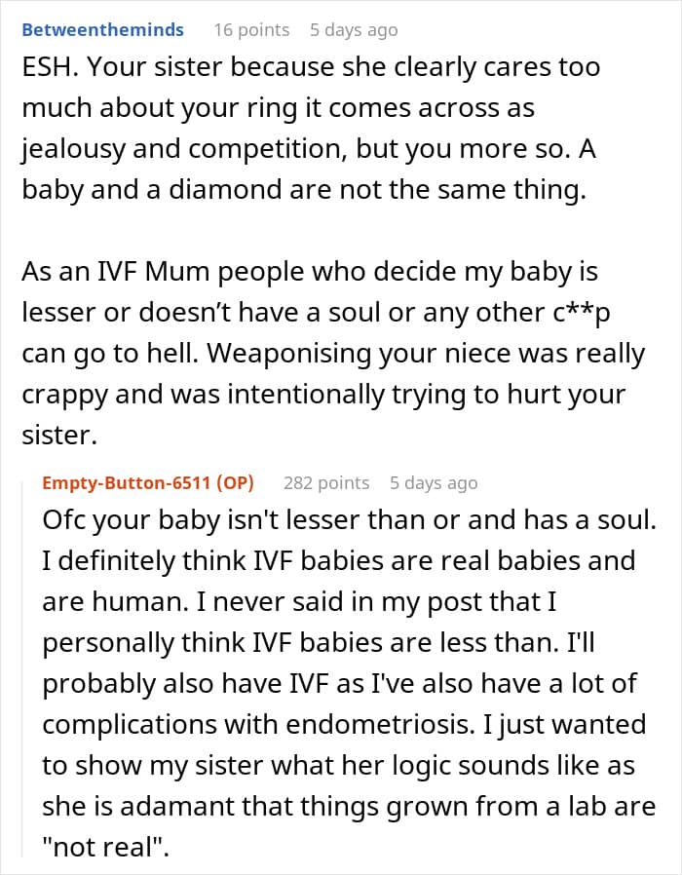Viewport: 682px width, 875px height.
Task: Click the 282 points score
Action: click(x=326, y=482)
